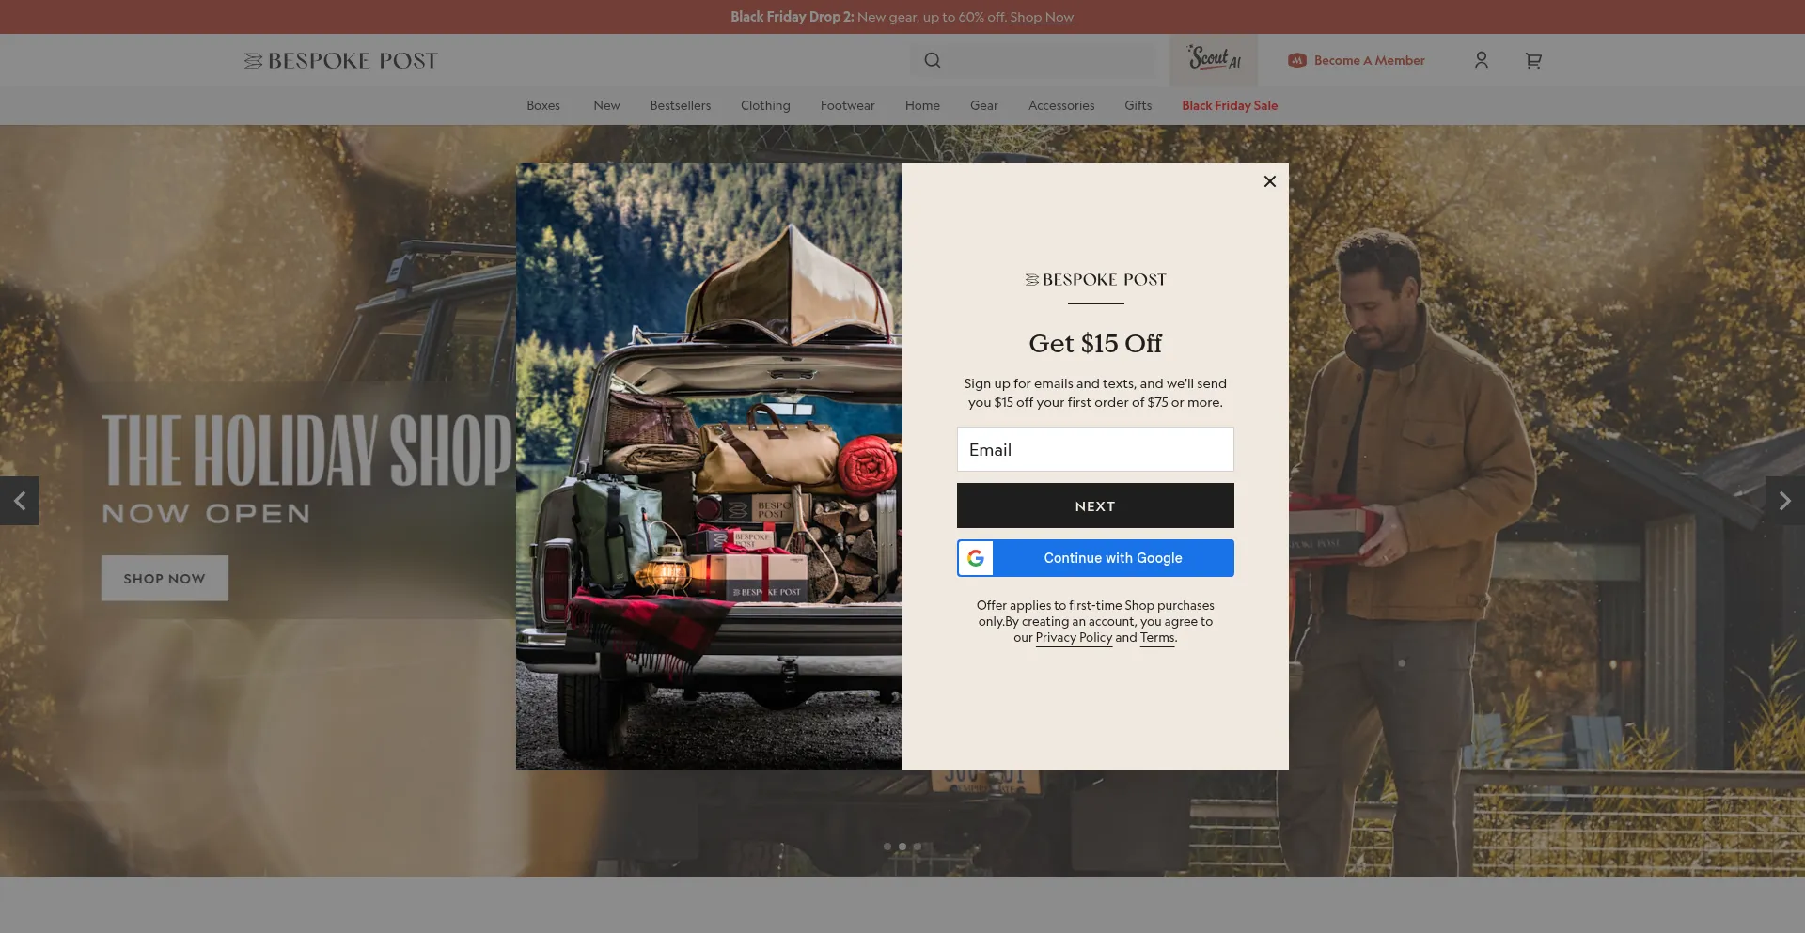This screenshot has height=933, width=1805.
Task: Open the Black Friday Sale menu item
Action: point(1229,105)
